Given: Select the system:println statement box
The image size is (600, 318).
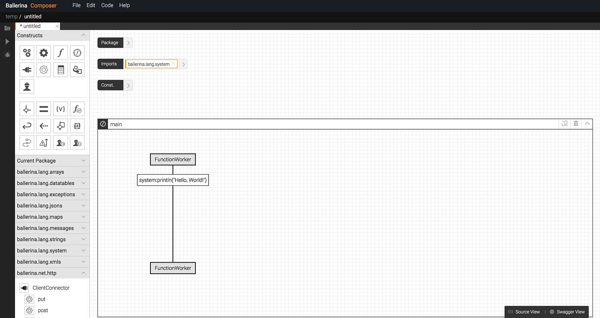Looking at the screenshot, I should pyautogui.click(x=173, y=180).
